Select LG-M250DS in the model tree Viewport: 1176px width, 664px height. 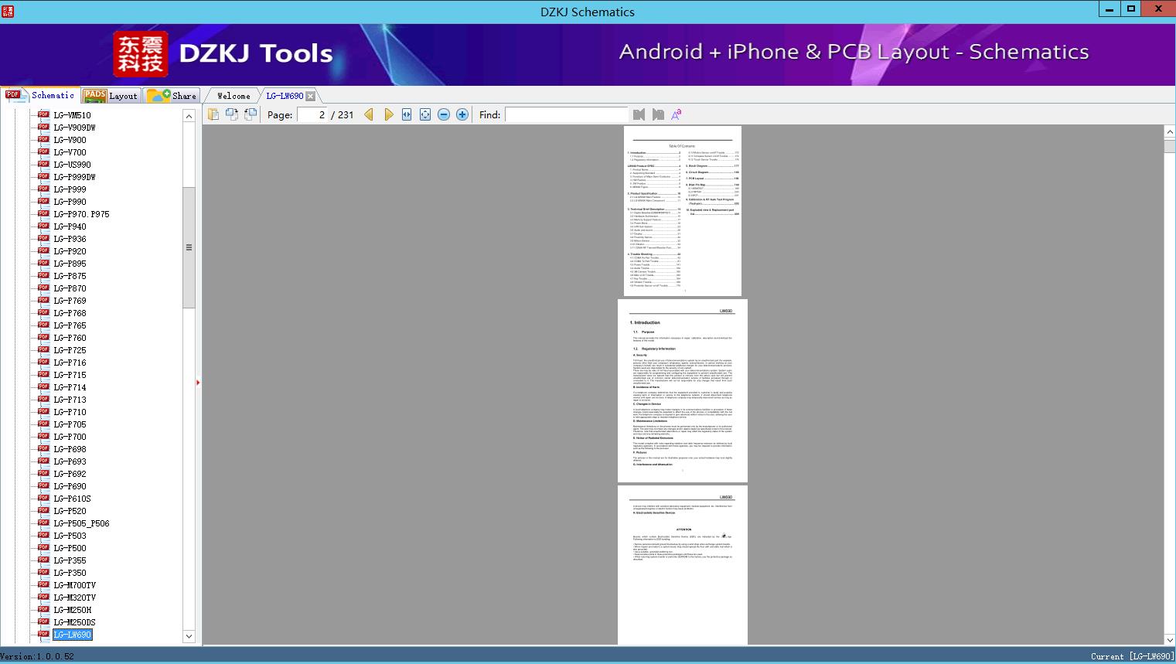click(74, 622)
